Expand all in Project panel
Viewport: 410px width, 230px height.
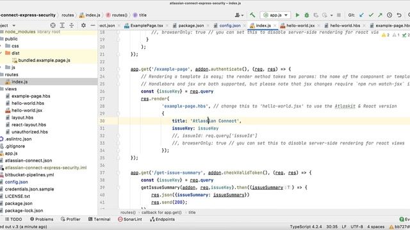pos(62,26)
